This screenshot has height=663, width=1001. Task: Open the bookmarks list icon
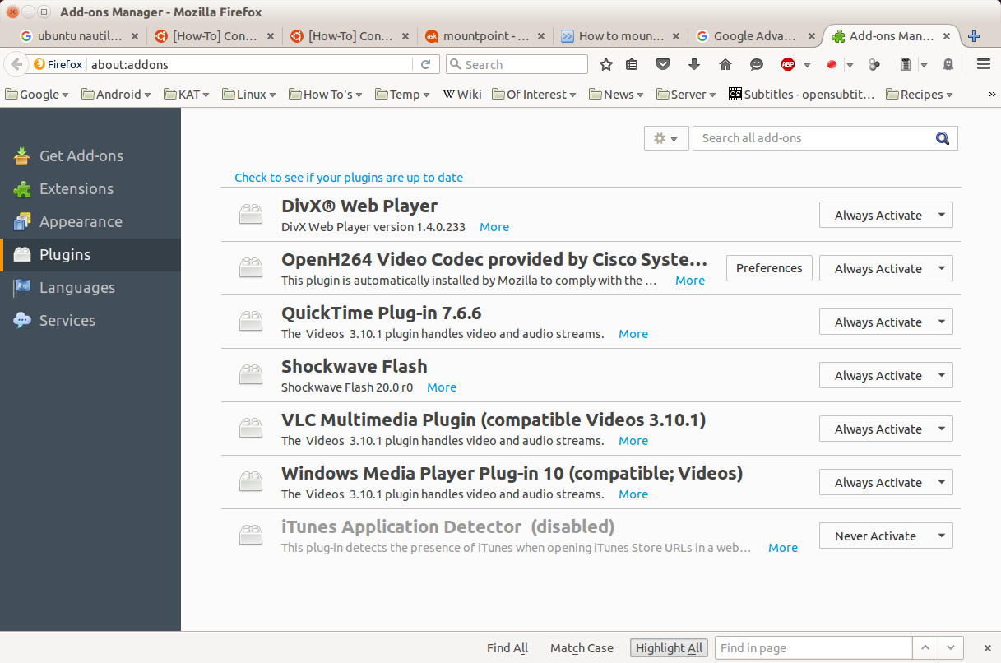[632, 64]
